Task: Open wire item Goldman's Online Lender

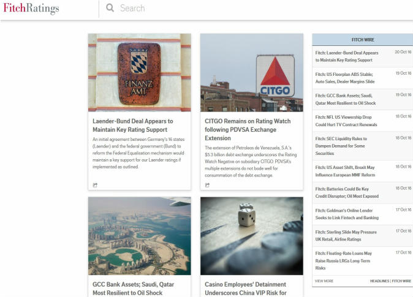Action: (347, 214)
